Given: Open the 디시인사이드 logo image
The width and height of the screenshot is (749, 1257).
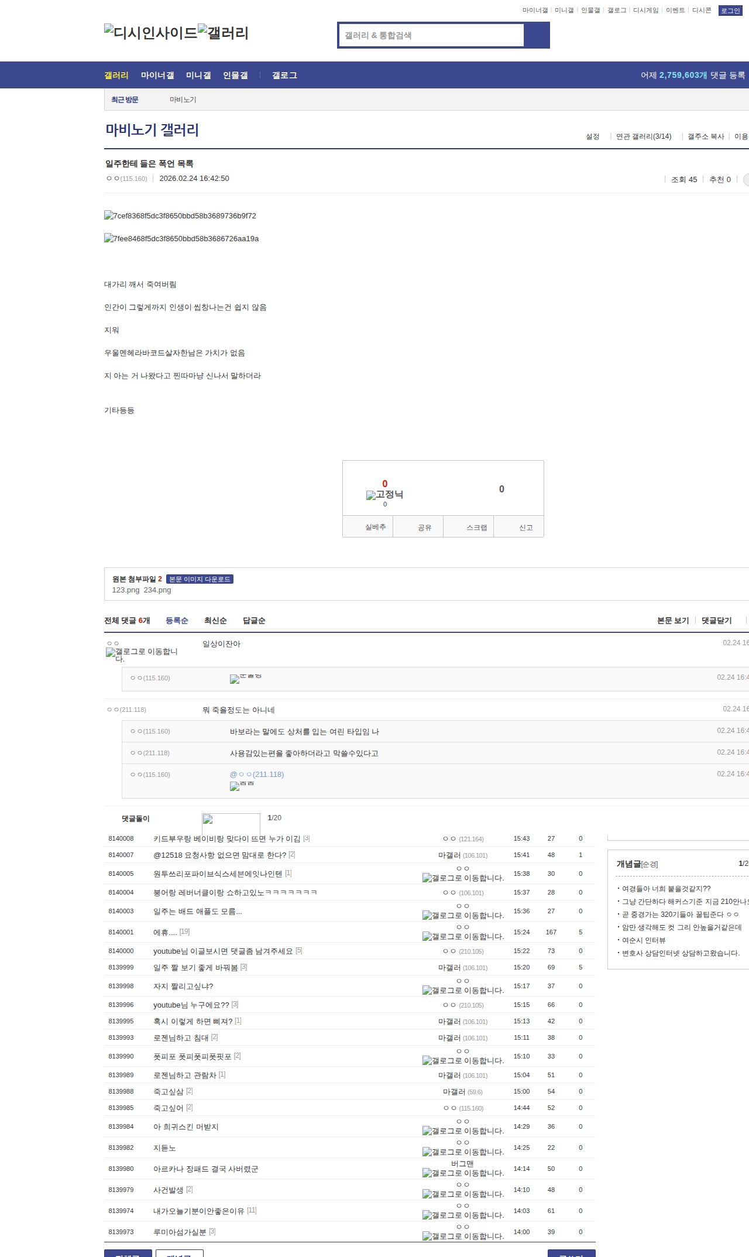Looking at the screenshot, I should click(151, 32).
